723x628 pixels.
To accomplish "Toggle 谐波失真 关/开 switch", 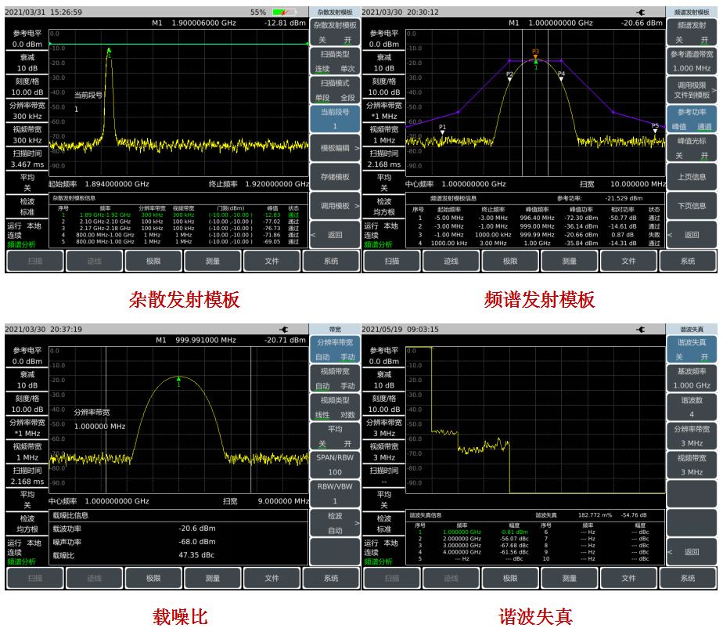I will pyautogui.click(x=692, y=349).
